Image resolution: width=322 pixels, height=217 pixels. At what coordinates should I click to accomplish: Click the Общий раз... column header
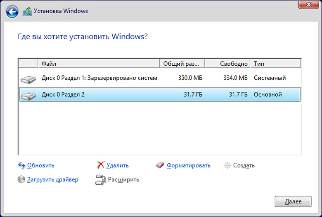182,63
